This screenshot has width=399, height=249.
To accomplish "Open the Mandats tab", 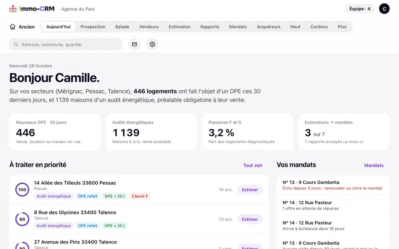I will [238, 27].
